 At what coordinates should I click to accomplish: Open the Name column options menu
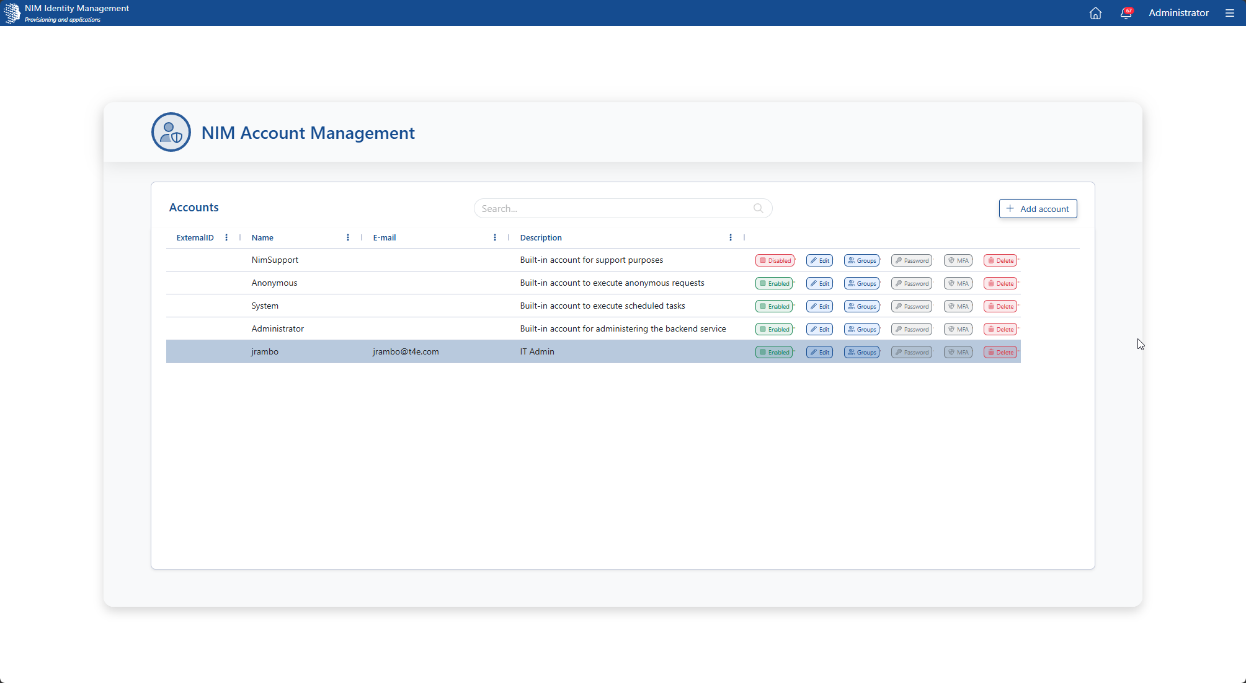tap(348, 237)
